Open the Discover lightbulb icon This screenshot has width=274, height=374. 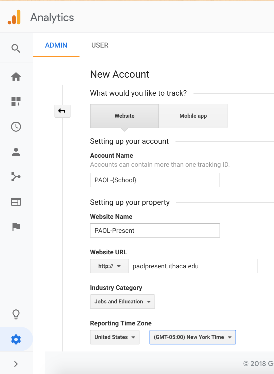[x=16, y=314]
